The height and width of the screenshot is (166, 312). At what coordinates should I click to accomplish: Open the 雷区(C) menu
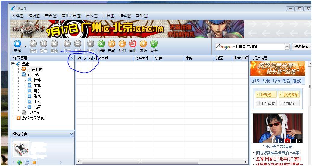pyautogui.click(x=92, y=16)
